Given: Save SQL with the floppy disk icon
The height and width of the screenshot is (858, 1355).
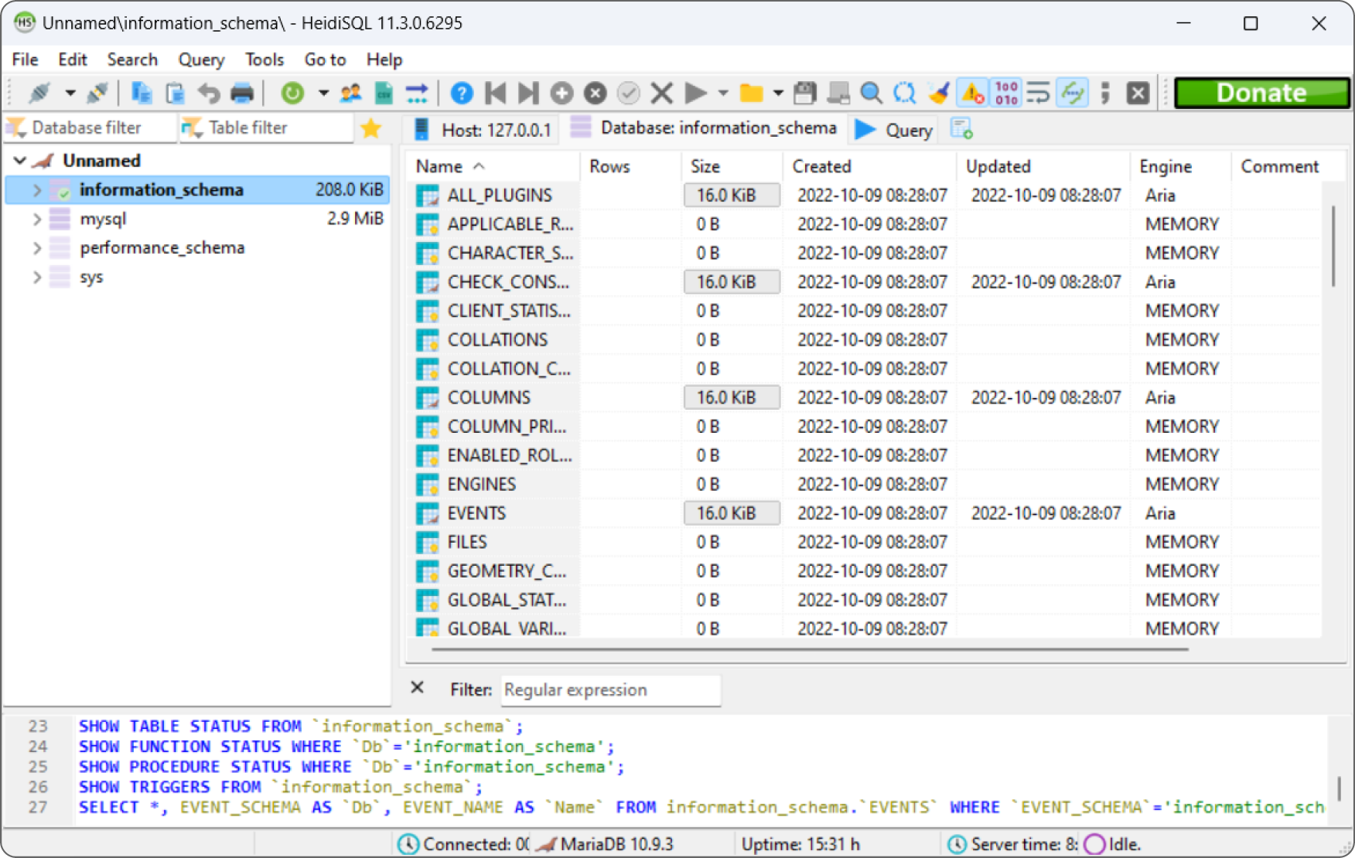Looking at the screenshot, I should pos(805,94).
